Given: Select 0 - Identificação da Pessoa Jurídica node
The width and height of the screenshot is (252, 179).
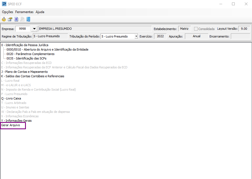Looking at the screenshot, I should point(25,45).
